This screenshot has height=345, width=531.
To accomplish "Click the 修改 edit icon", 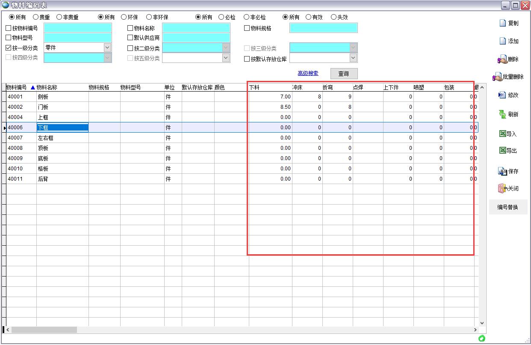I will point(502,95).
